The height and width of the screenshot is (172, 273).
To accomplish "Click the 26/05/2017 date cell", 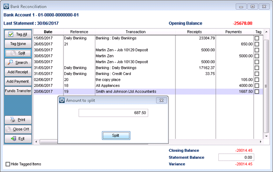I will tap(43, 44).
